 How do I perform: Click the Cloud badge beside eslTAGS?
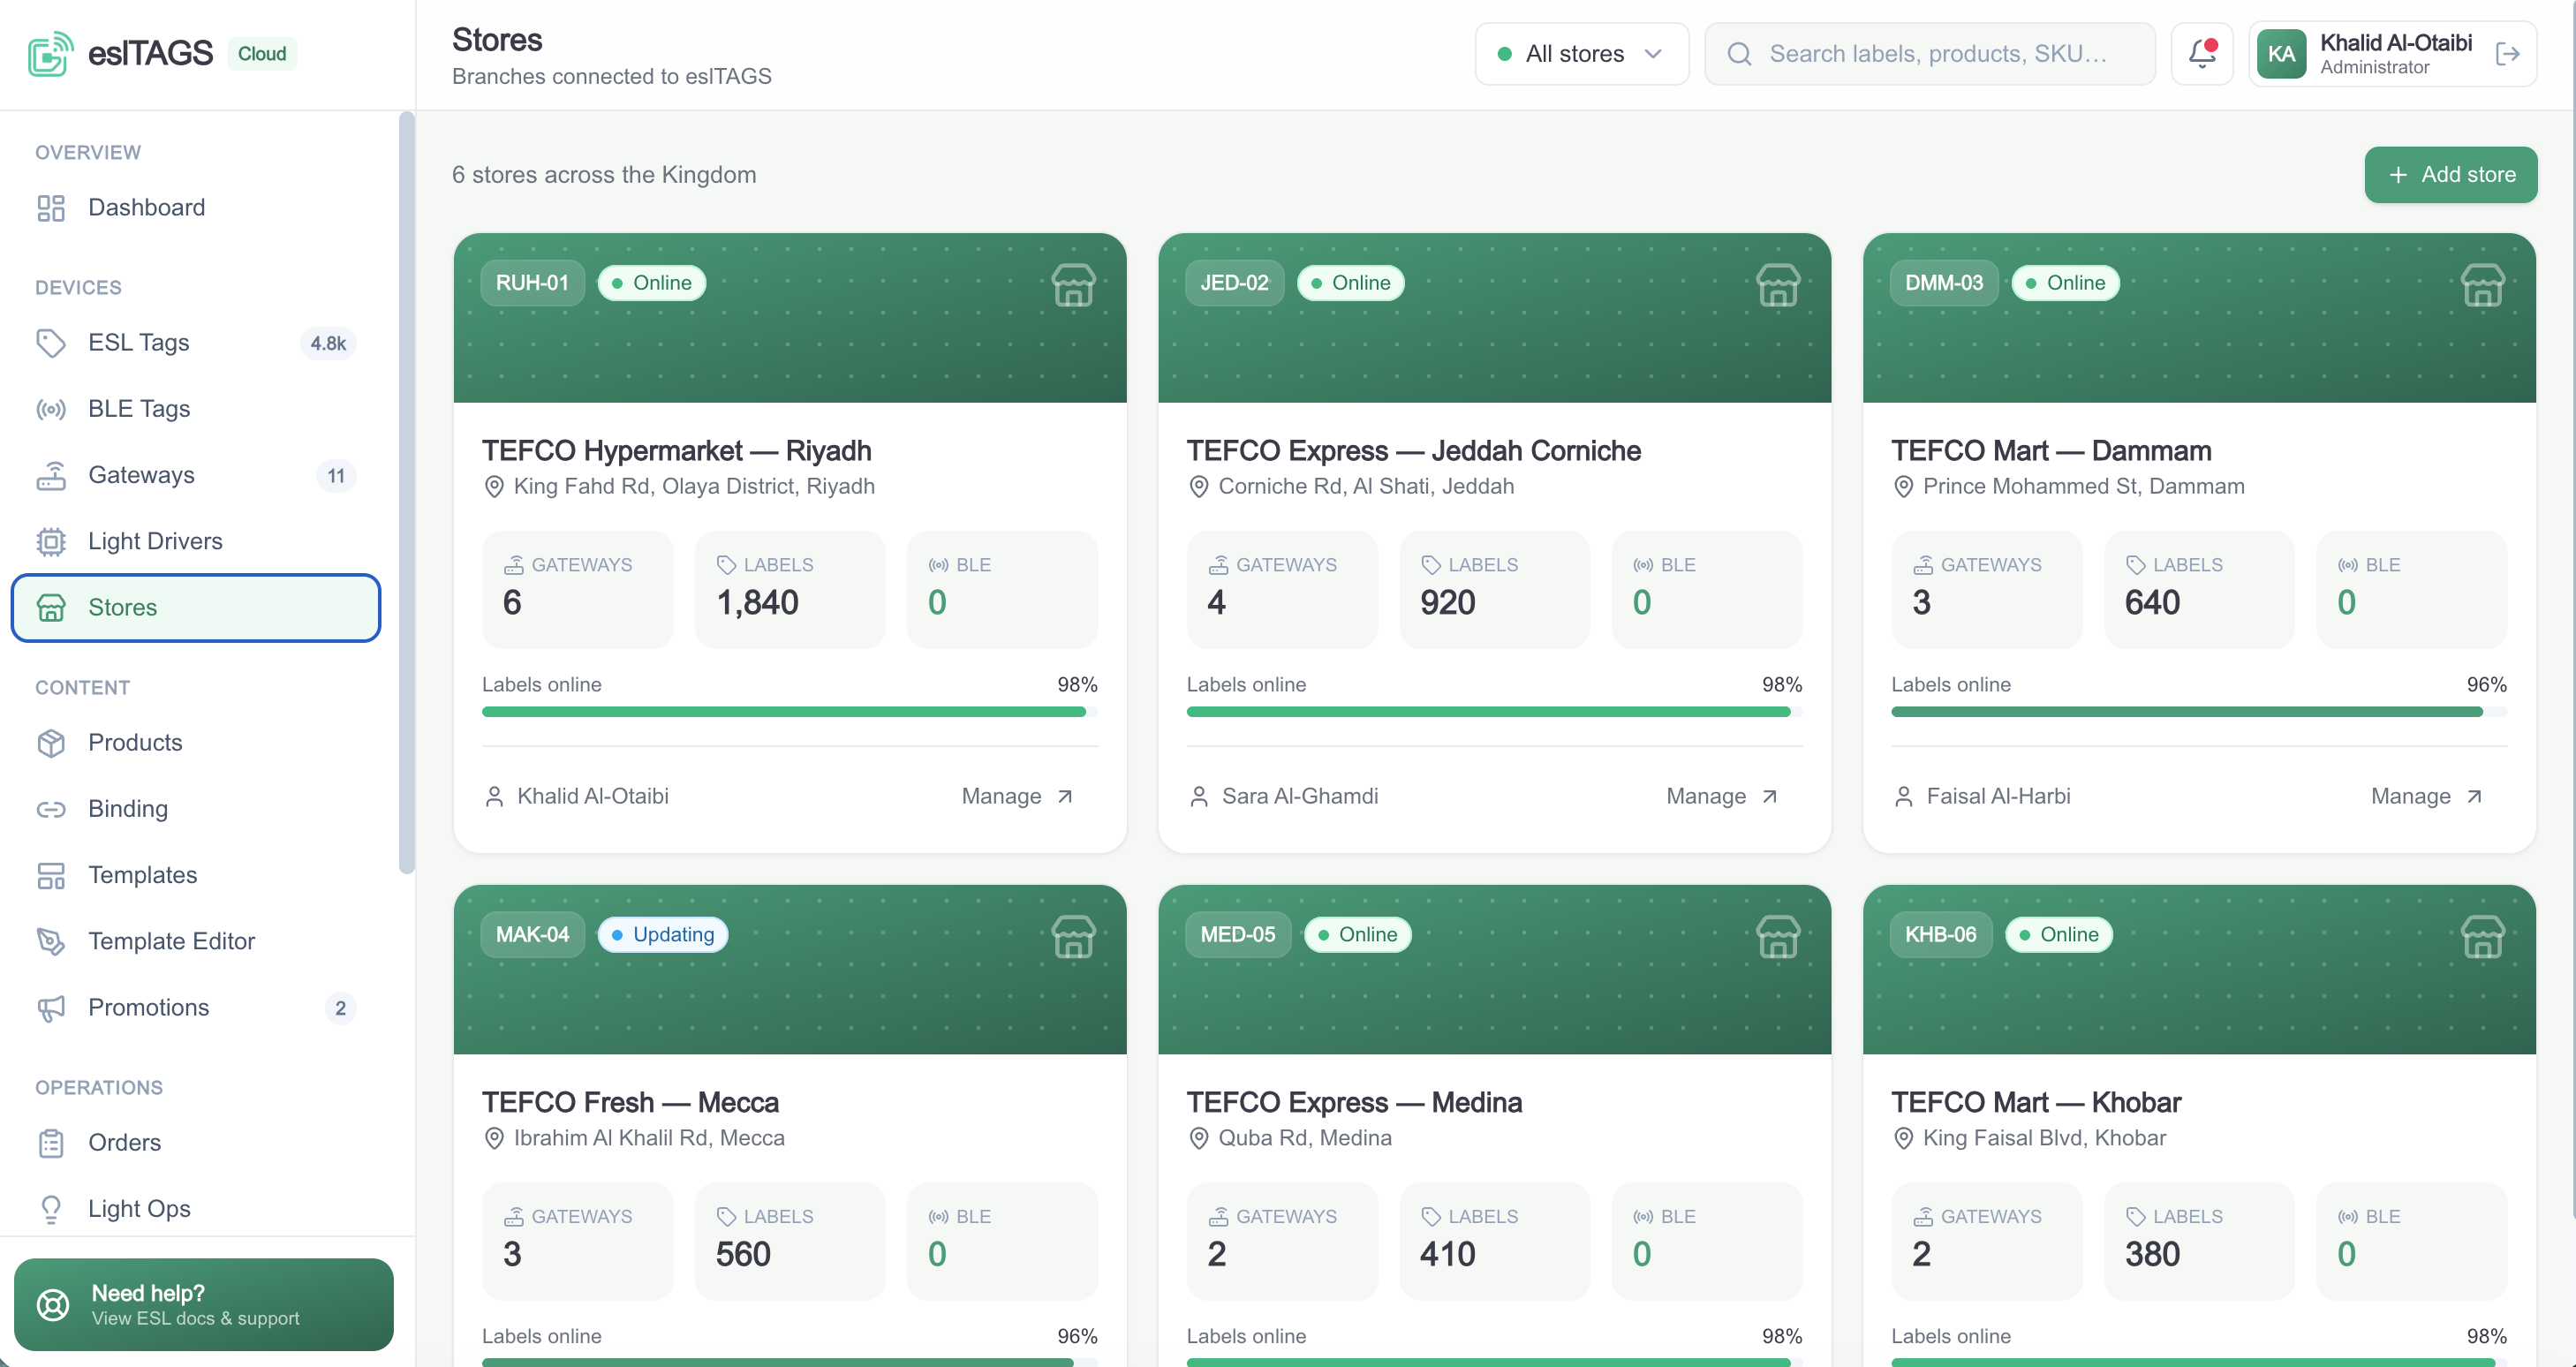pyautogui.click(x=262, y=54)
